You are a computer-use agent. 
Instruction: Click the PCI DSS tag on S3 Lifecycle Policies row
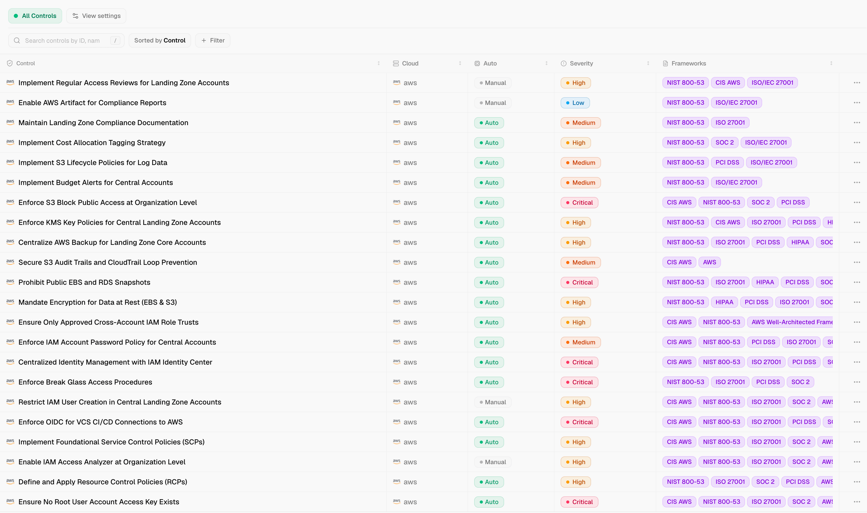727,162
